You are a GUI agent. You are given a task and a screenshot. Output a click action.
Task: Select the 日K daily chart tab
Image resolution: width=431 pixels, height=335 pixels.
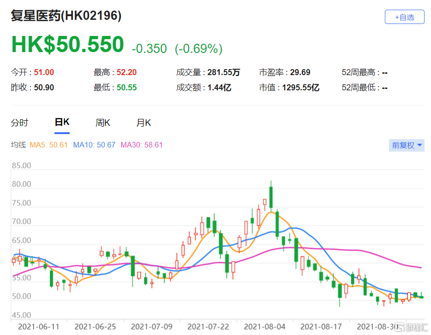pos(62,122)
